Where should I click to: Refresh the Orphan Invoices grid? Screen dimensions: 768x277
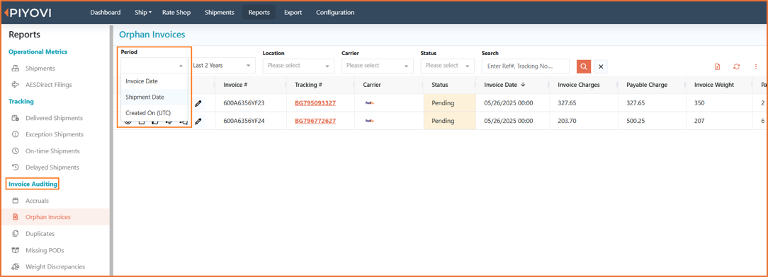coord(736,66)
